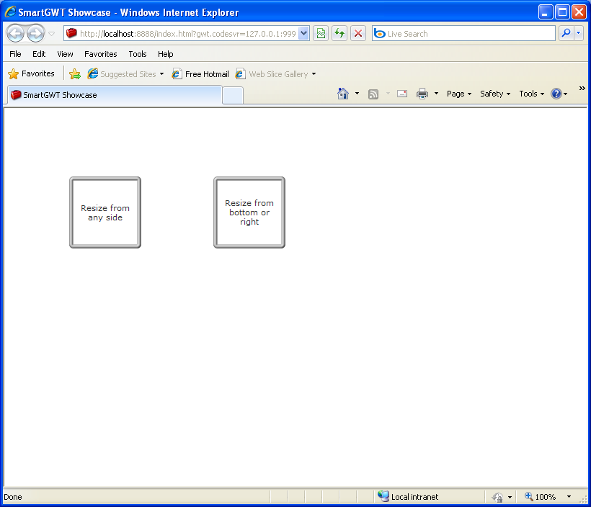591x507 pixels.
Task: Refresh the page with green arrows icon
Action: pos(339,34)
